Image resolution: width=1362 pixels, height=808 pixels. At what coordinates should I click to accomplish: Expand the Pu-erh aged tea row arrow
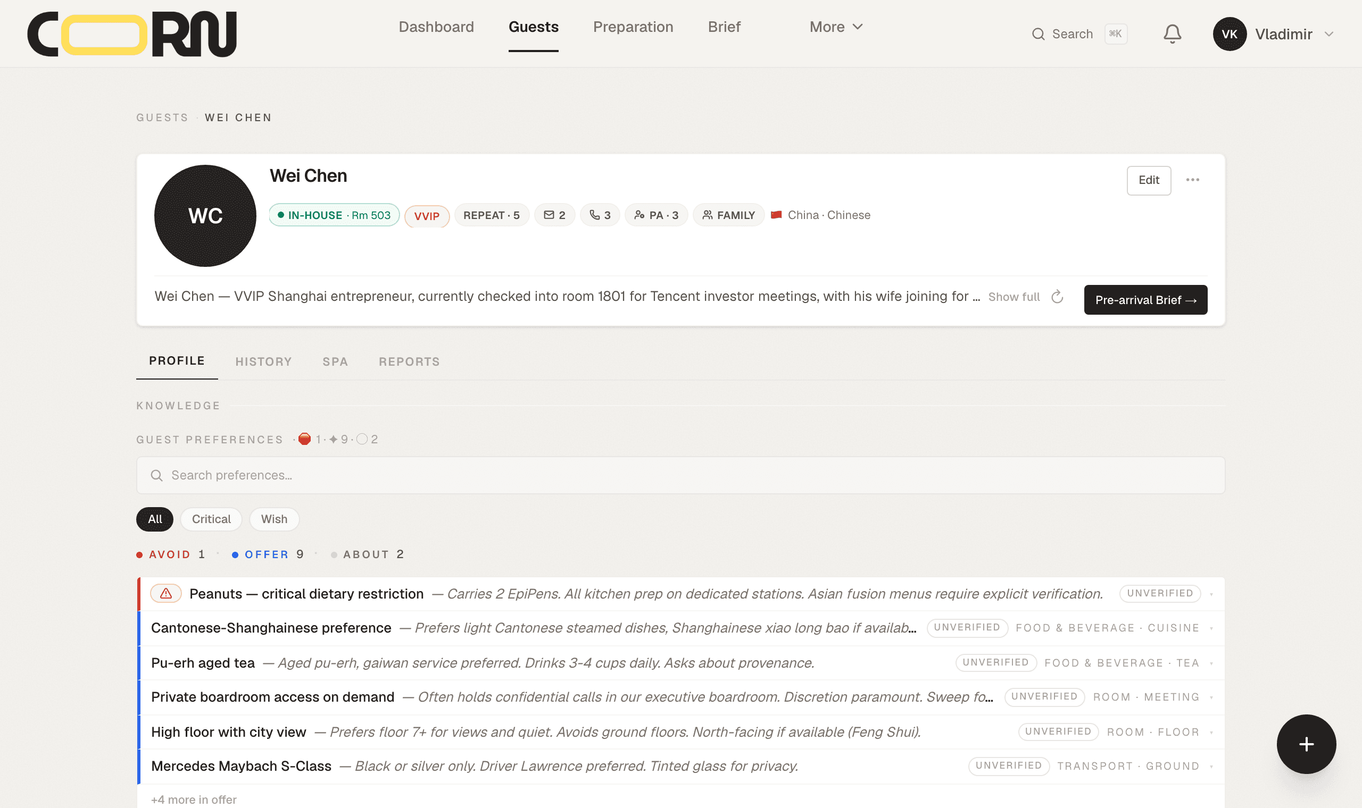tap(1211, 663)
